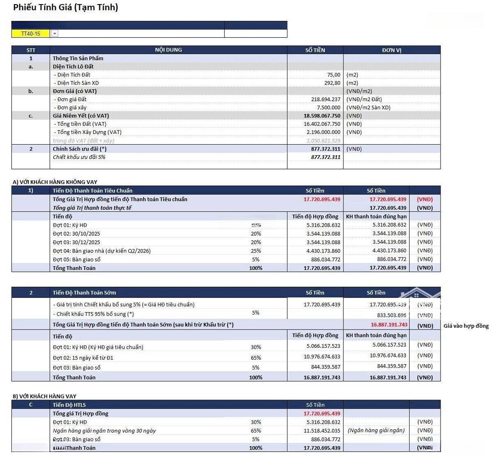Image resolution: width=492 pixels, height=467 pixels.
Task: Click Đợt 04 Bàn giao nhà row label
Action: 102,251
